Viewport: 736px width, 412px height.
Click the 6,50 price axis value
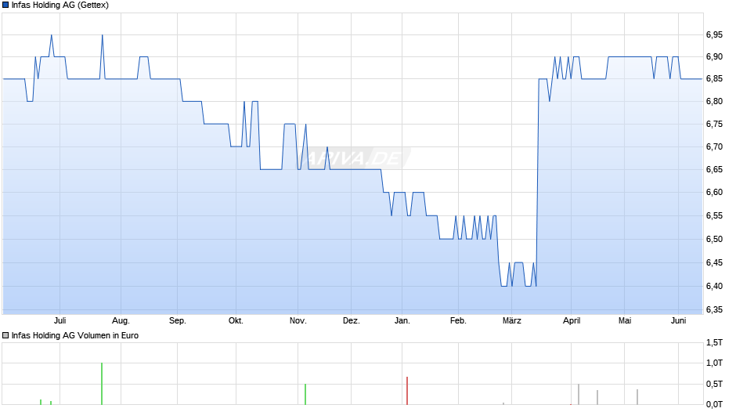[x=714, y=239]
